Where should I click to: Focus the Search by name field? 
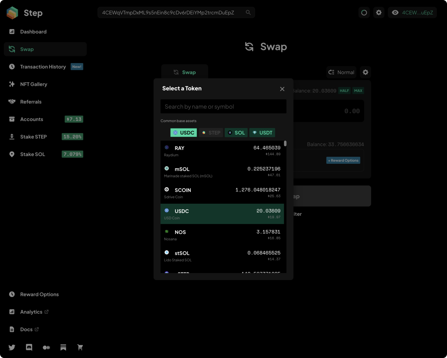223,106
